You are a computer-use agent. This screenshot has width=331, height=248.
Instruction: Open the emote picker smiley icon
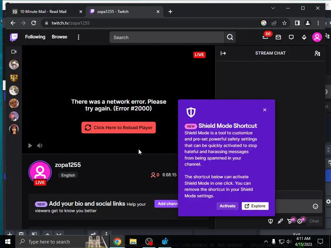point(315,206)
